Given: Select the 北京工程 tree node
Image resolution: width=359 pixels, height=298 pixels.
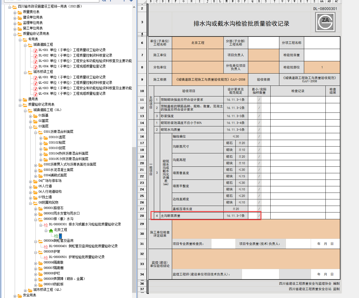Looking at the screenshot, I should (x=61, y=230).
